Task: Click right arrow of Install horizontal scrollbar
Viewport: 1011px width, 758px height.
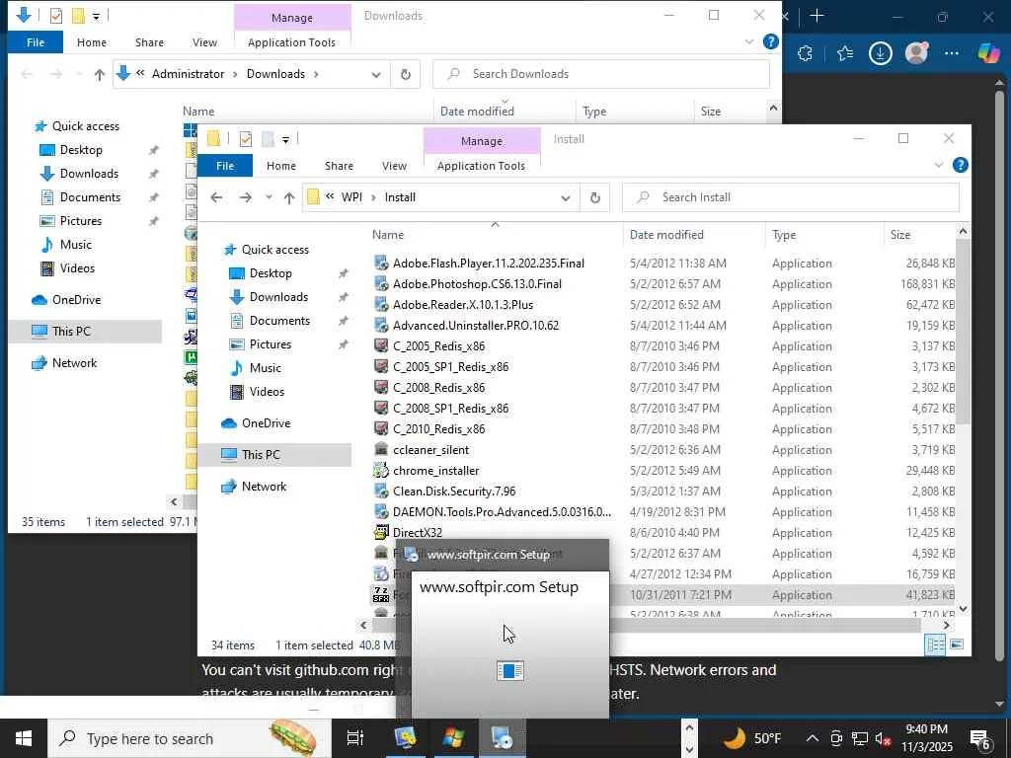Action: [946, 625]
